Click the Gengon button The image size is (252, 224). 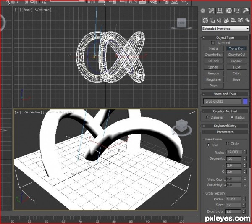pos(213,73)
